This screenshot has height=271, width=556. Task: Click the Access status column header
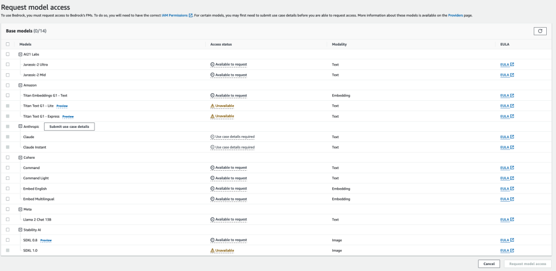(x=221, y=44)
